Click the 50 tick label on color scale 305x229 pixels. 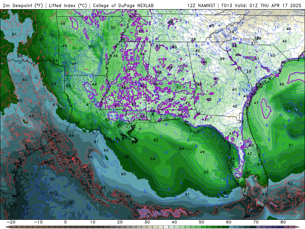click(x=202, y=222)
